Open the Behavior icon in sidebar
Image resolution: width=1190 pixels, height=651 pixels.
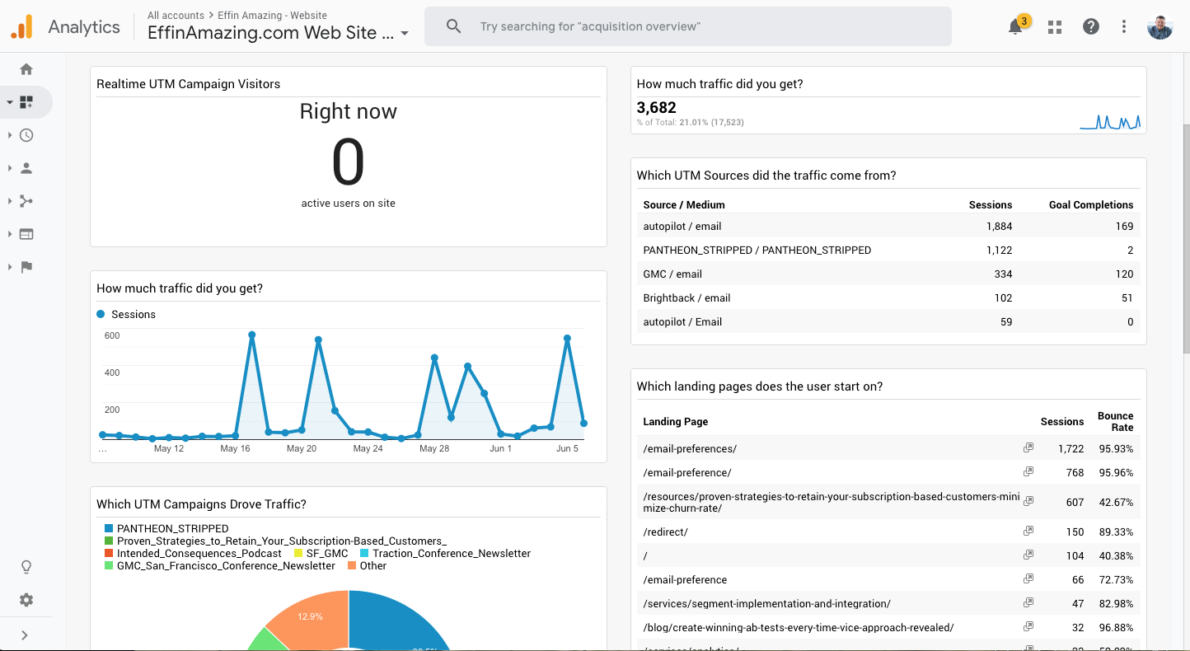click(x=26, y=234)
